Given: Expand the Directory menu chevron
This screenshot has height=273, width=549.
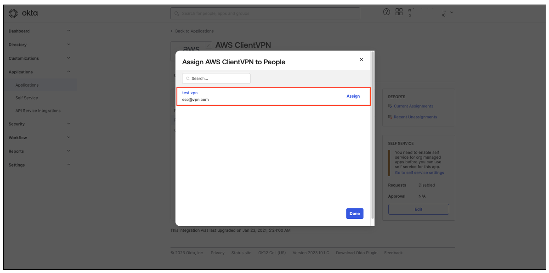Looking at the screenshot, I should click(x=68, y=45).
